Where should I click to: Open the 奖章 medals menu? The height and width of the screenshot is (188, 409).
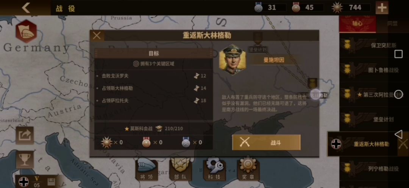tap(248, 170)
